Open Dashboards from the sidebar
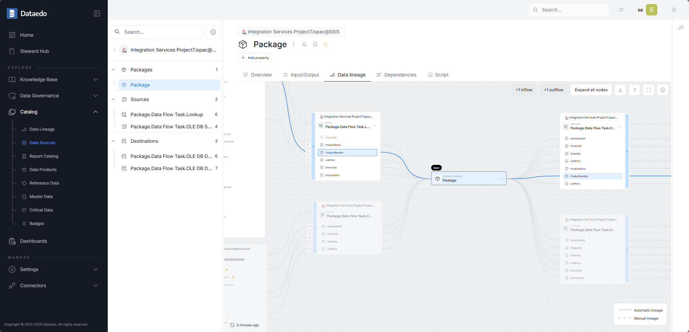Viewport: 689px width, 332px height. coord(33,241)
